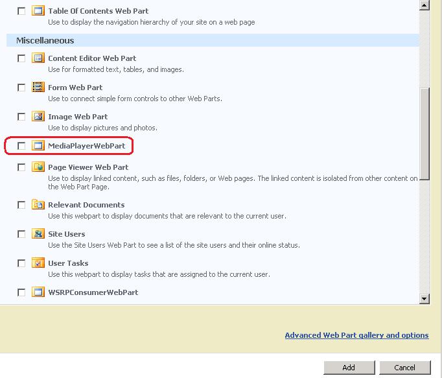Click the 'tasks that are assigned' description
442x378 pixels.
tap(159, 274)
